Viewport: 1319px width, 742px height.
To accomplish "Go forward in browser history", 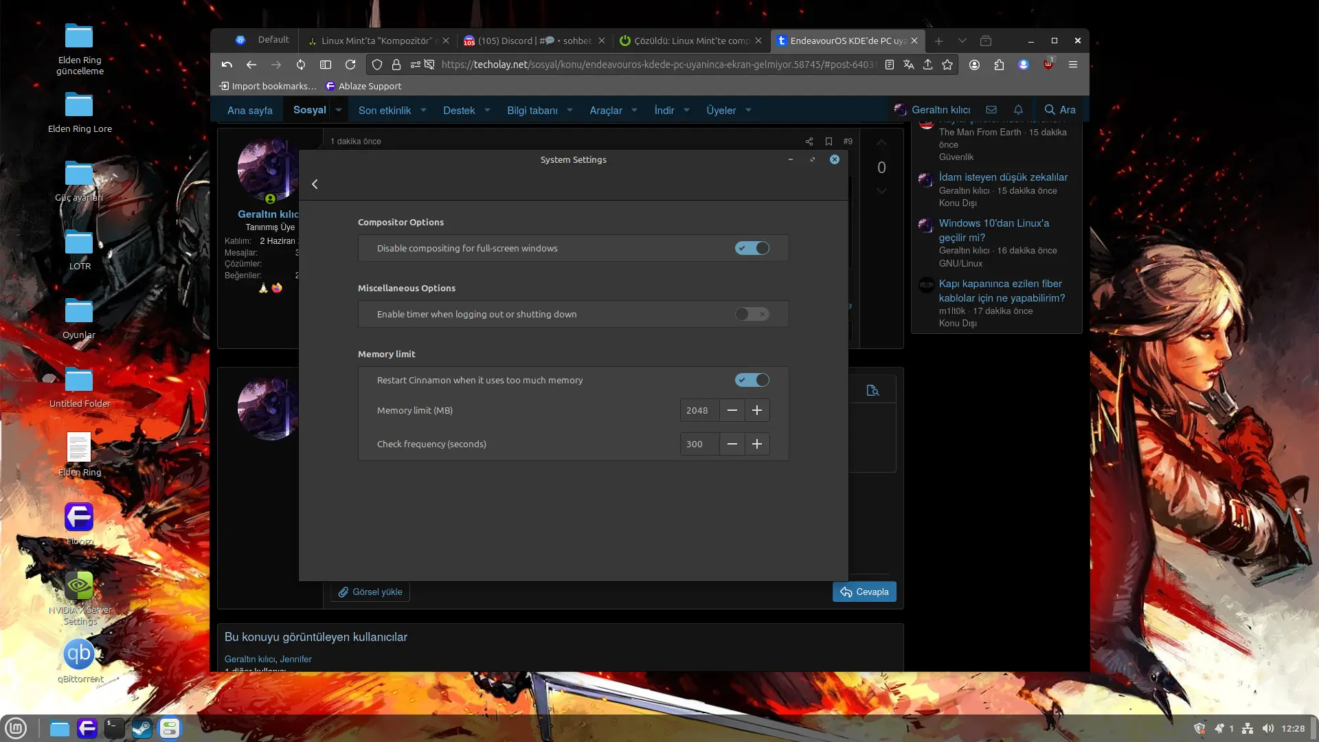I will coord(276,65).
